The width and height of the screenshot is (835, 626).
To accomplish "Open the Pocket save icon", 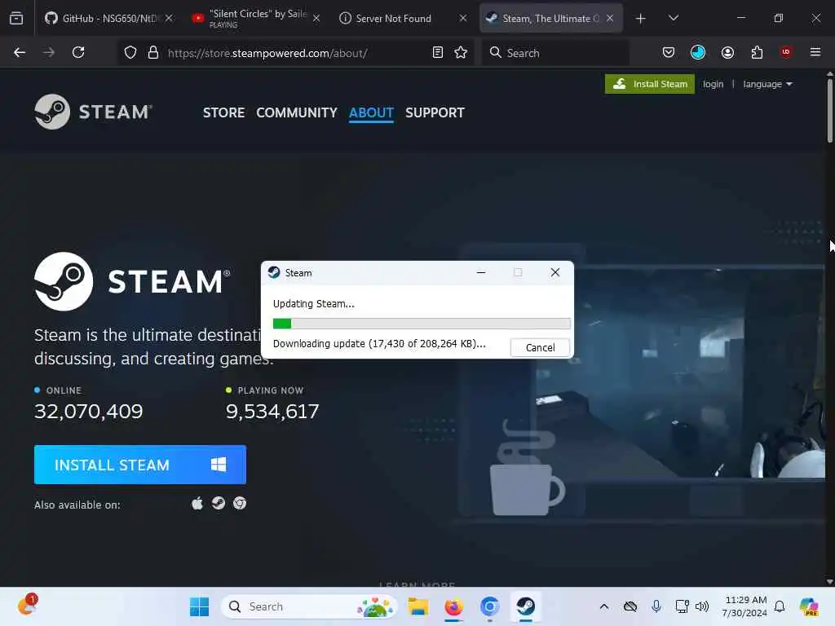I will point(669,52).
